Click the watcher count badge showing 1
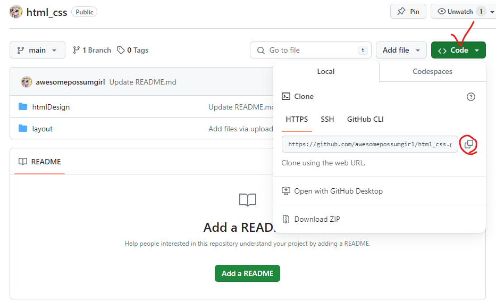Screen dimensions: 496x301 [x=481, y=11]
